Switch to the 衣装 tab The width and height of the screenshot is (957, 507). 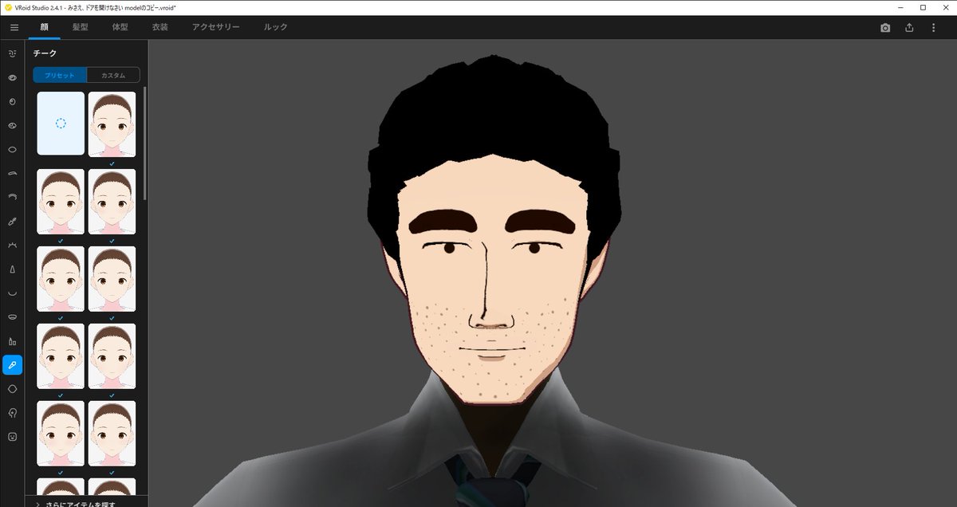(x=159, y=27)
